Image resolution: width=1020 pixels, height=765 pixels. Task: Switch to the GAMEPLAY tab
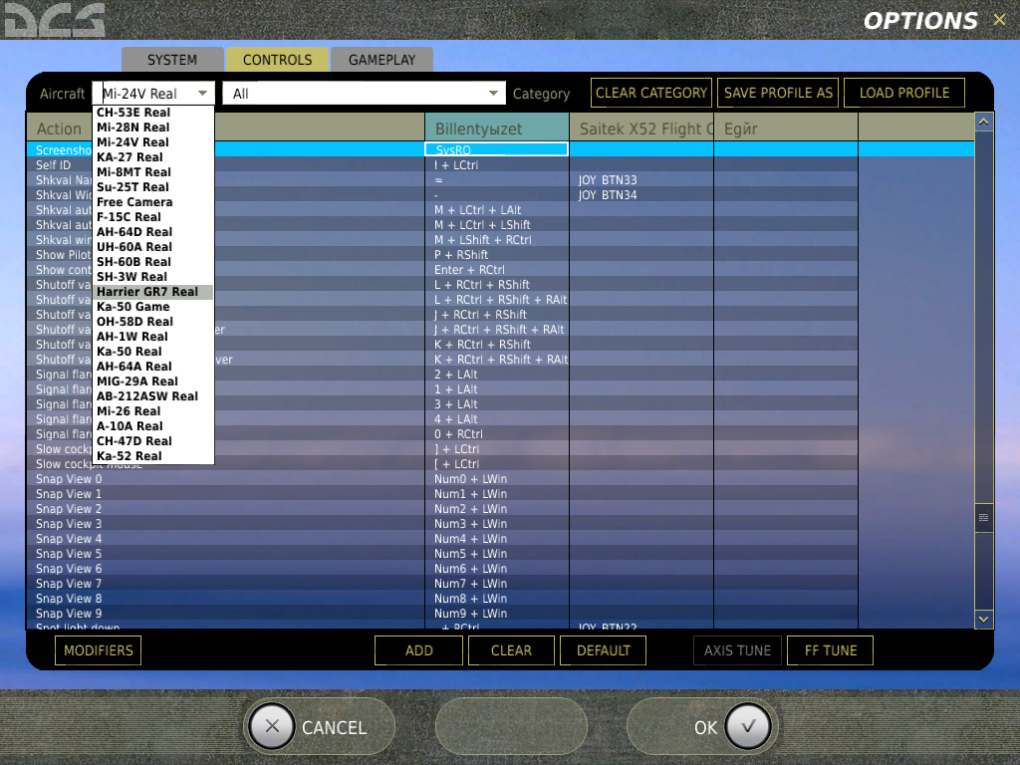[382, 59]
